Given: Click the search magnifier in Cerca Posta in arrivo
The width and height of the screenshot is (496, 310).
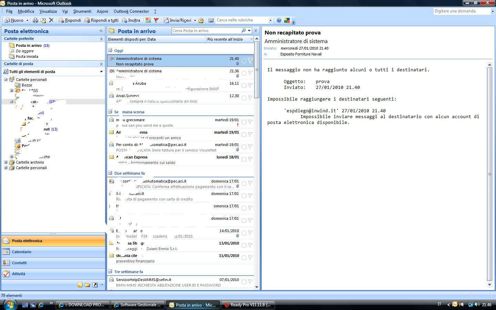Looking at the screenshot, I should click(244, 31).
